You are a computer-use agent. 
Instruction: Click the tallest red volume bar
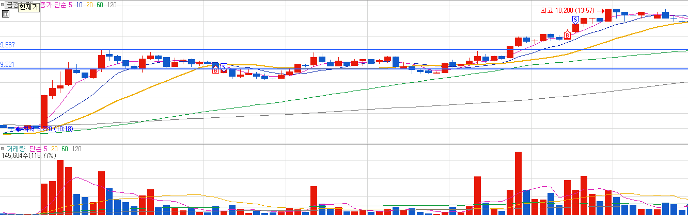[x=518, y=183]
